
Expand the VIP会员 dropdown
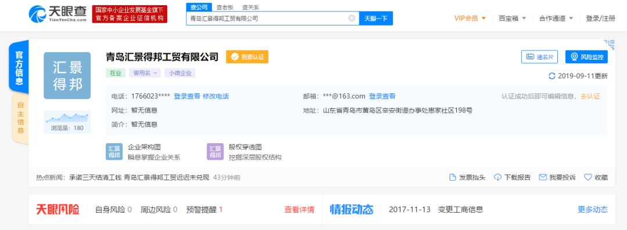[x=470, y=19]
